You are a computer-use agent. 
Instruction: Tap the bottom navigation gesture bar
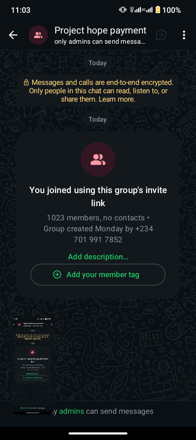(x=98, y=433)
